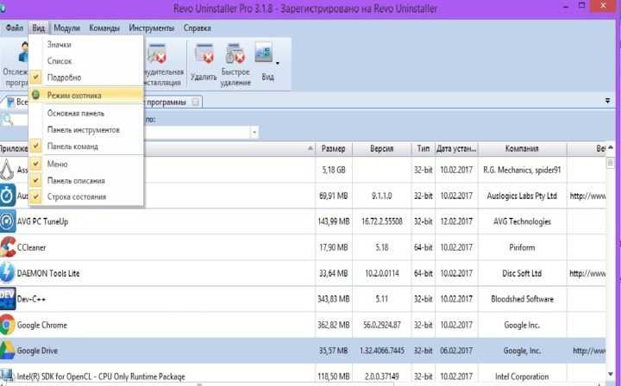Click the vertical scrollbar thumb
Image resolution: width=621 pixels, height=386 pixels.
pyautogui.click(x=611, y=163)
